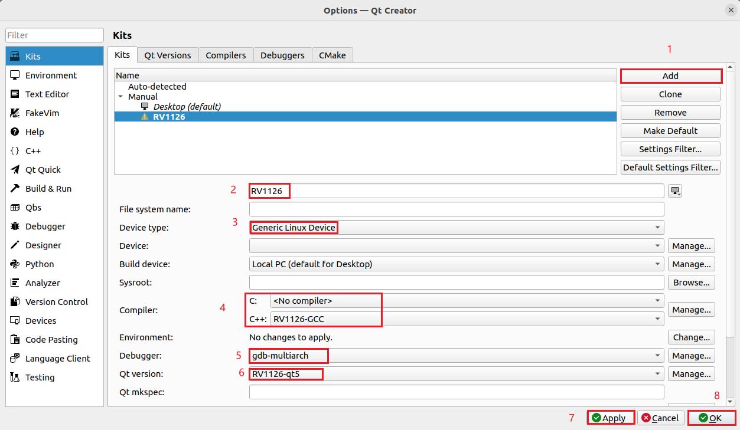Screen dimensions: 740x430
Task: Select Qt Quick category
Action: (x=54, y=170)
